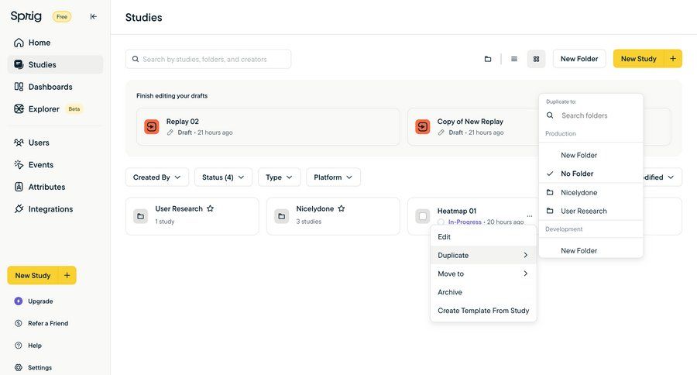697x375 pixels.
Task: Select Production New Folder in Duplicate list
Action: pyautogui.click(x=591, y=155)
